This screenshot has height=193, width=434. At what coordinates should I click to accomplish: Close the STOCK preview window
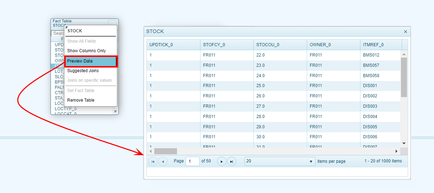pyautogui.click(x=406, y=32)
